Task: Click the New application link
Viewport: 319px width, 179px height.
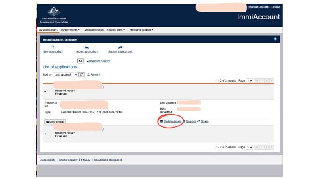Action: click(53, 52)
